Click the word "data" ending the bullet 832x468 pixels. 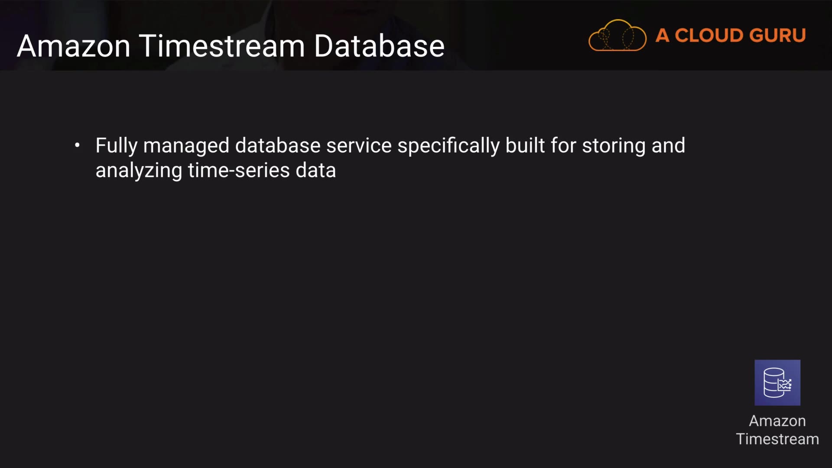[315, 170]
